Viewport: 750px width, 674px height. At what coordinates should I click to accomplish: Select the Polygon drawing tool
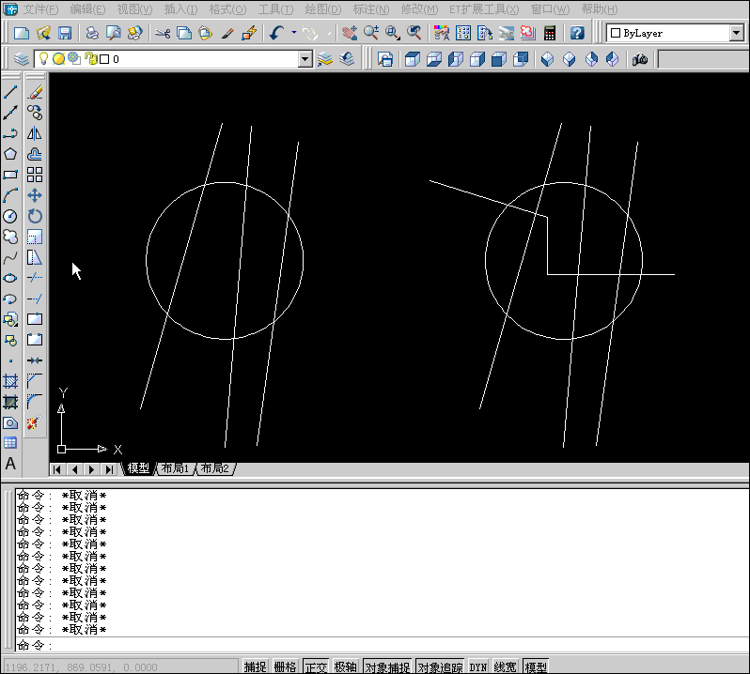point(10,154)
